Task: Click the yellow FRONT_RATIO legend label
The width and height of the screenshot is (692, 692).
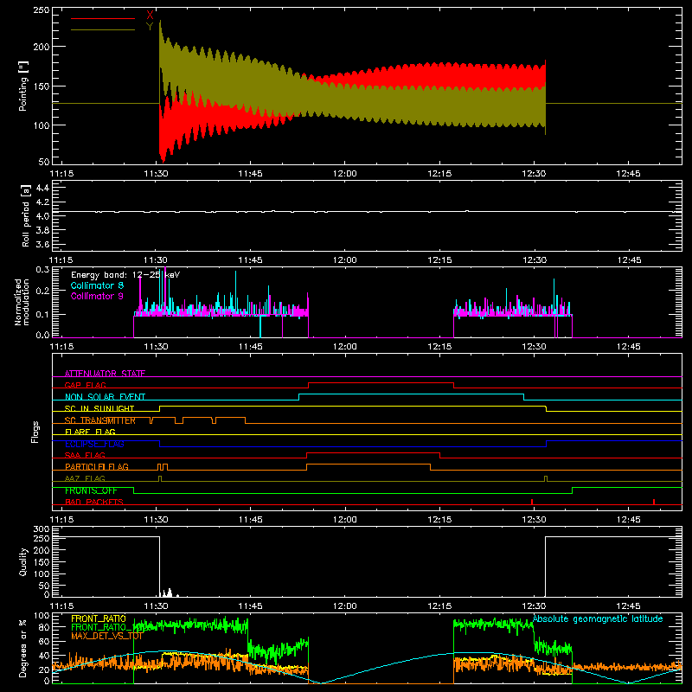Action: 99,618
